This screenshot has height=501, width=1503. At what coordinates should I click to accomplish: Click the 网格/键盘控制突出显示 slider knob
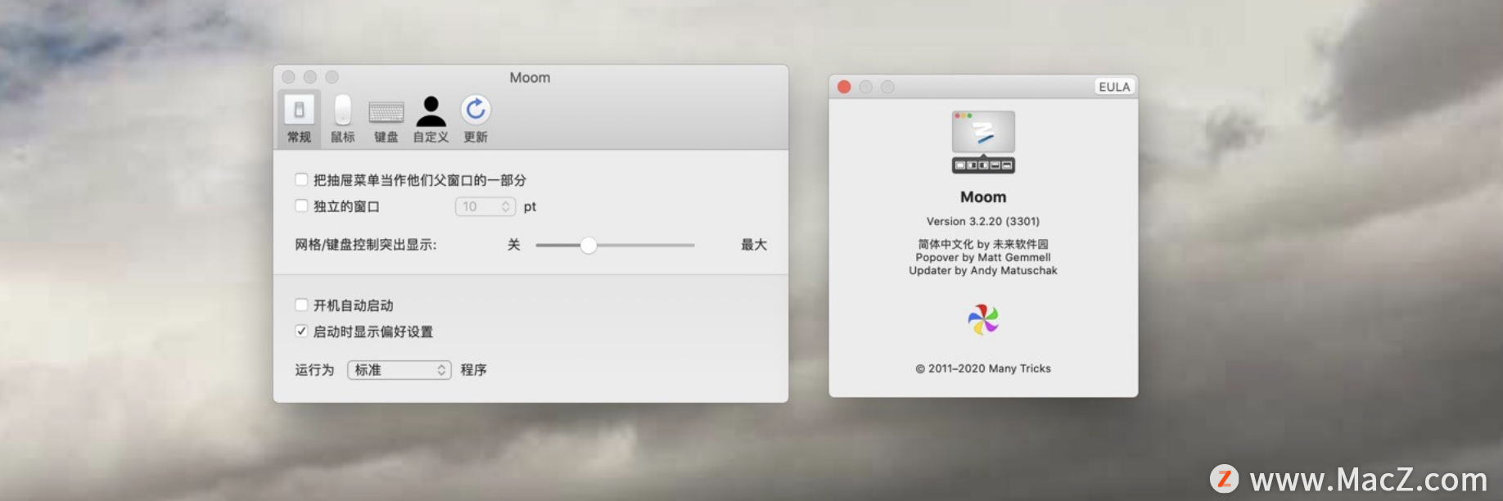(589, 245)
